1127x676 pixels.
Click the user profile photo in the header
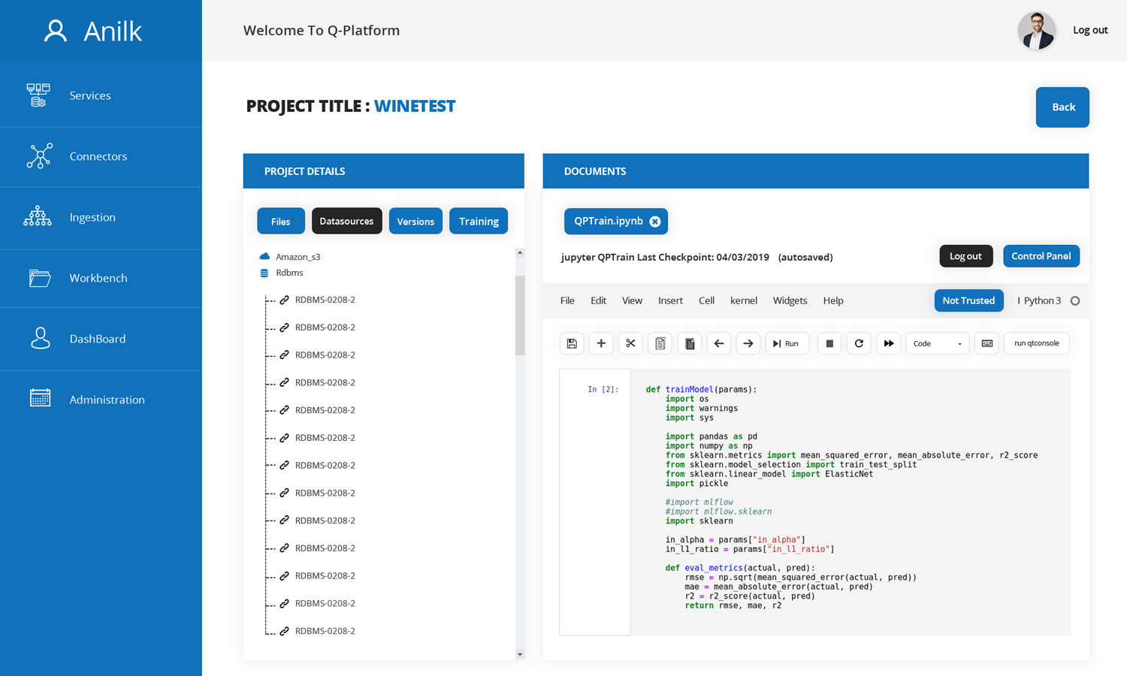1037,31
